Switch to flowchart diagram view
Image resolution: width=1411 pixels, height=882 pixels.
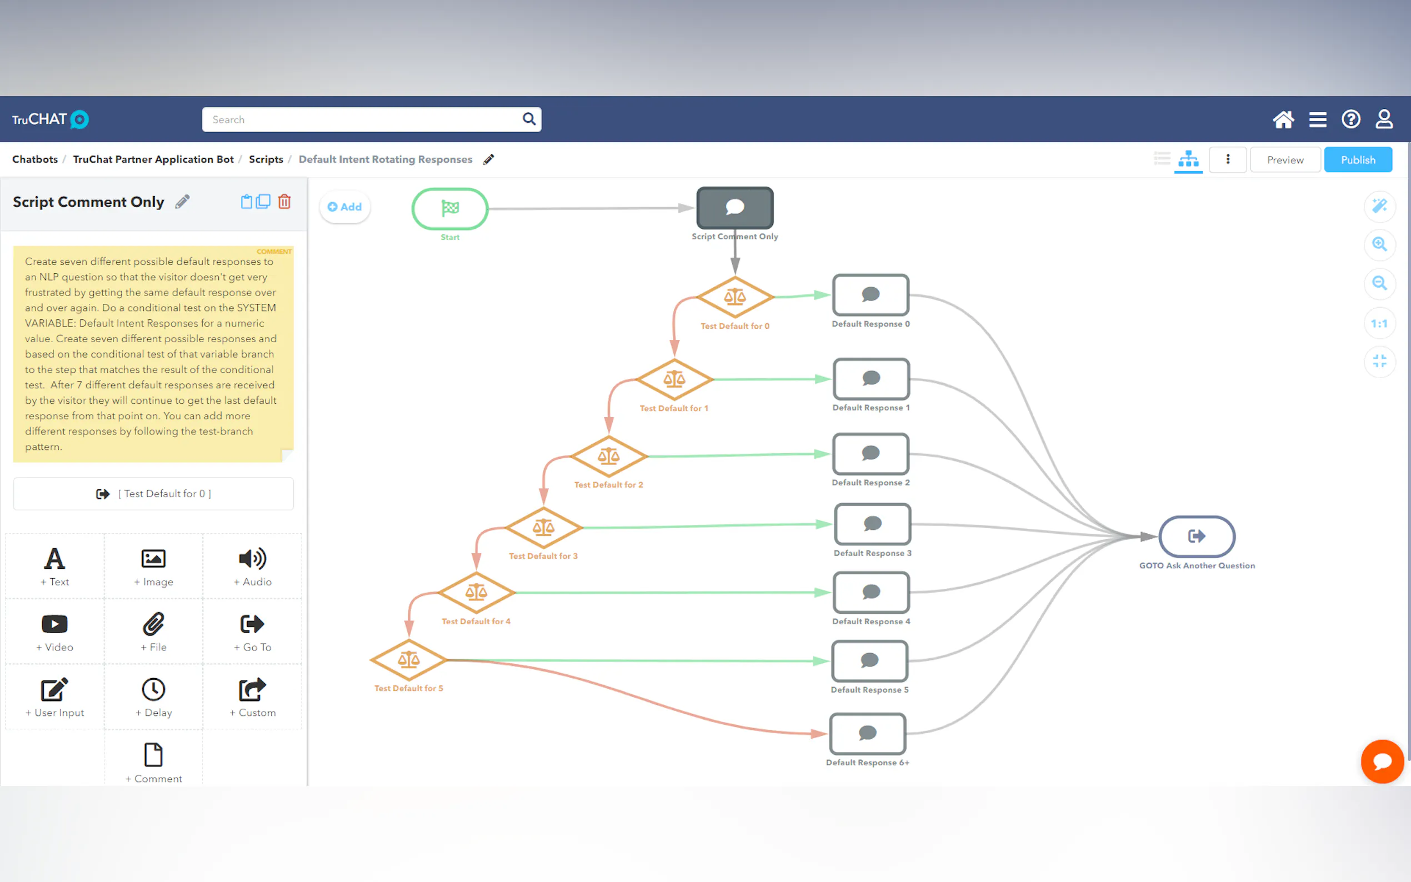point(1188,159)
